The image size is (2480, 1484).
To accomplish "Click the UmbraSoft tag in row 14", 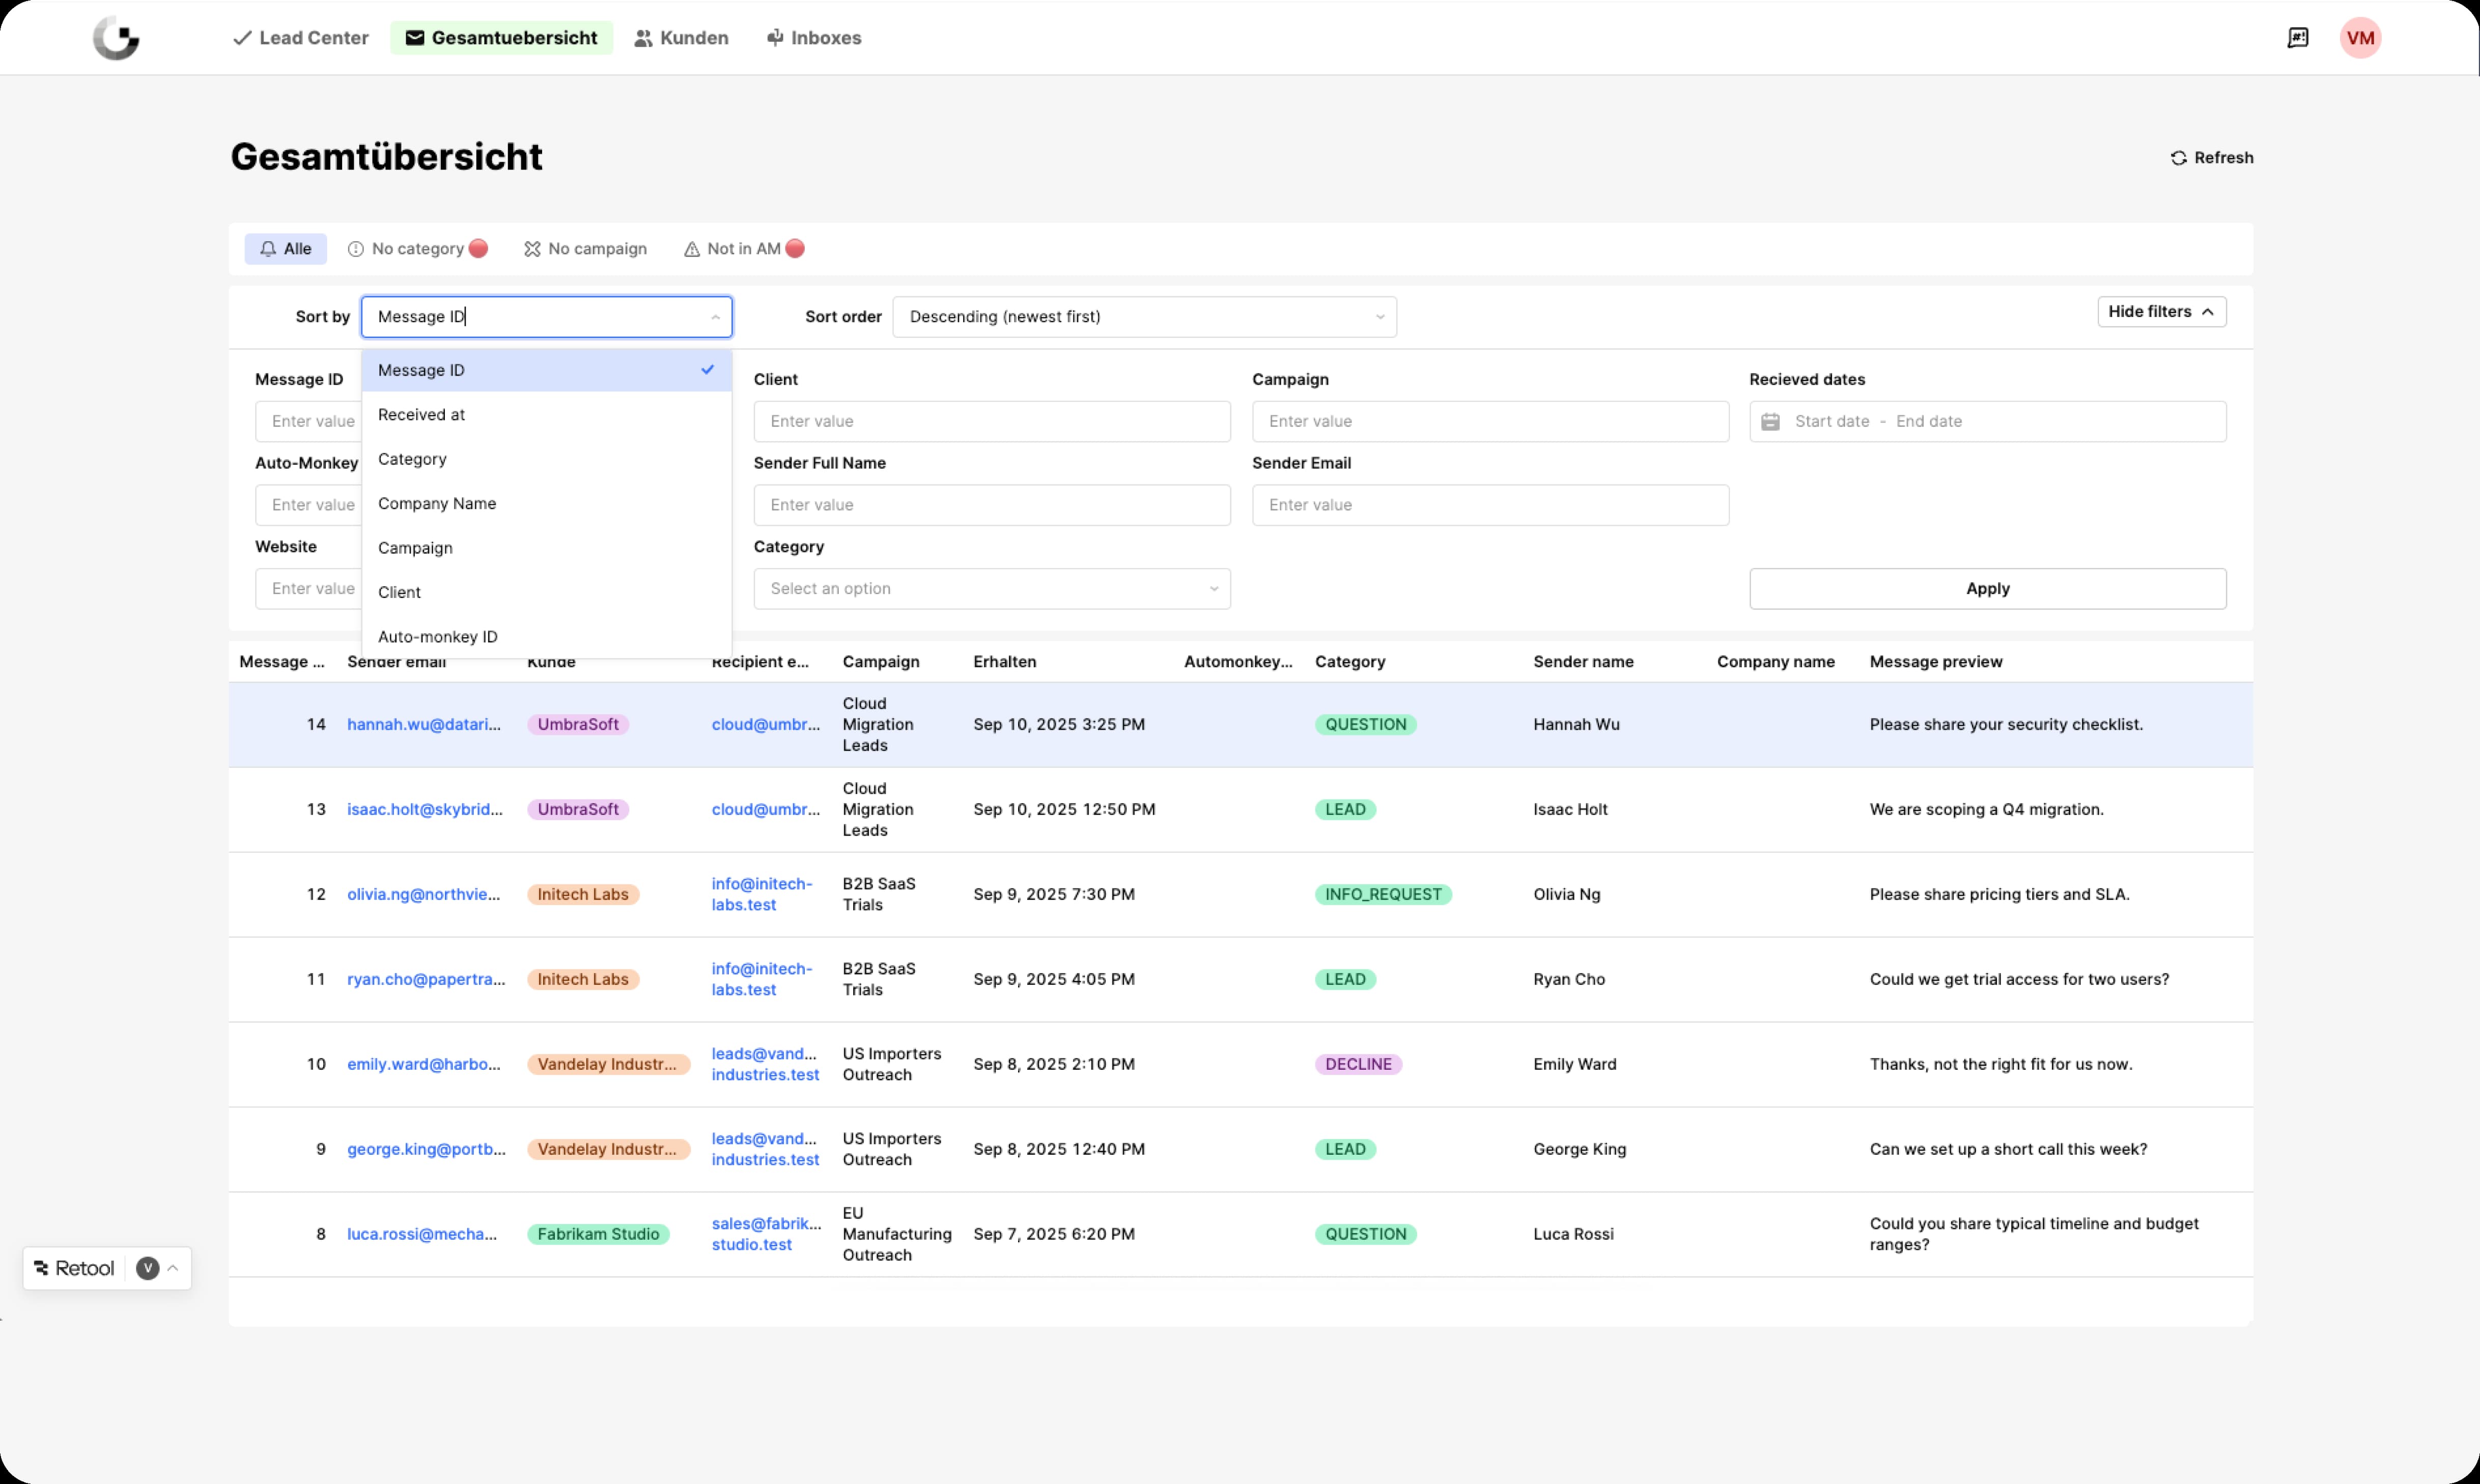I will click(x=578, y=725).
